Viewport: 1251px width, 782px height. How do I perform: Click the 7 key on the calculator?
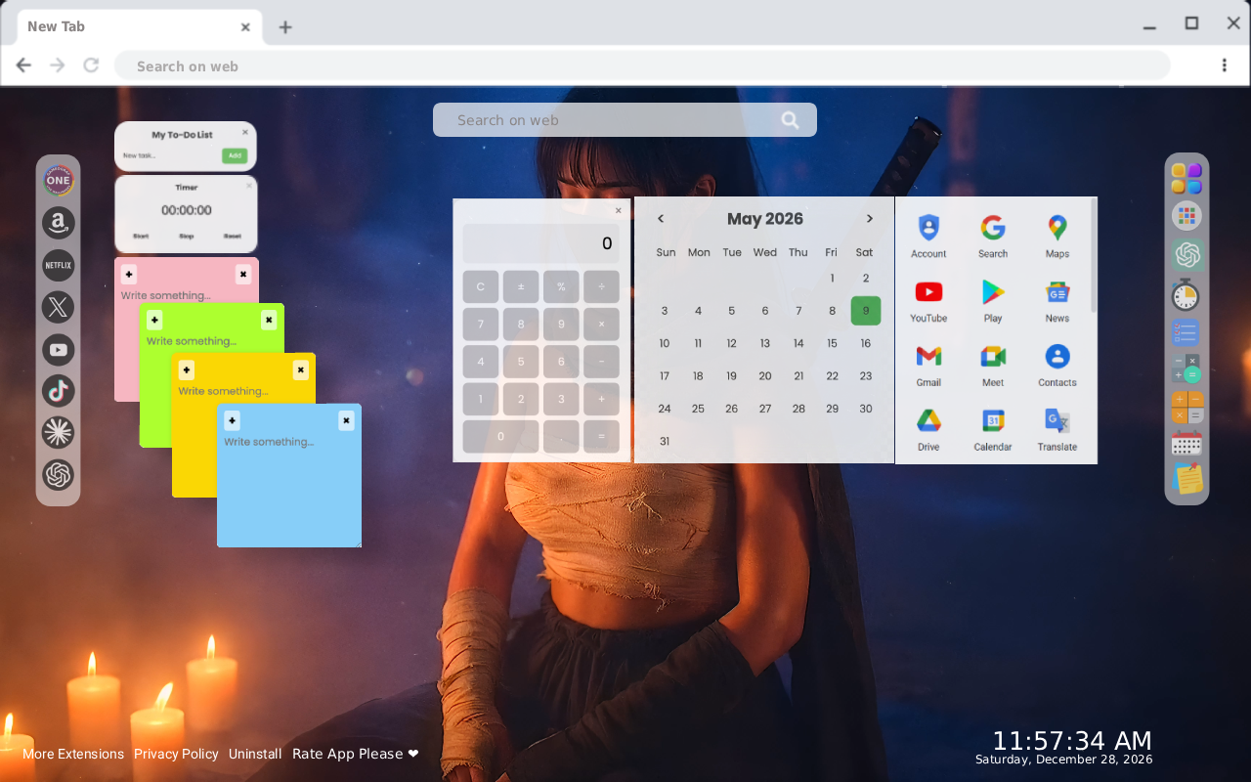click(x=481, y=324)
